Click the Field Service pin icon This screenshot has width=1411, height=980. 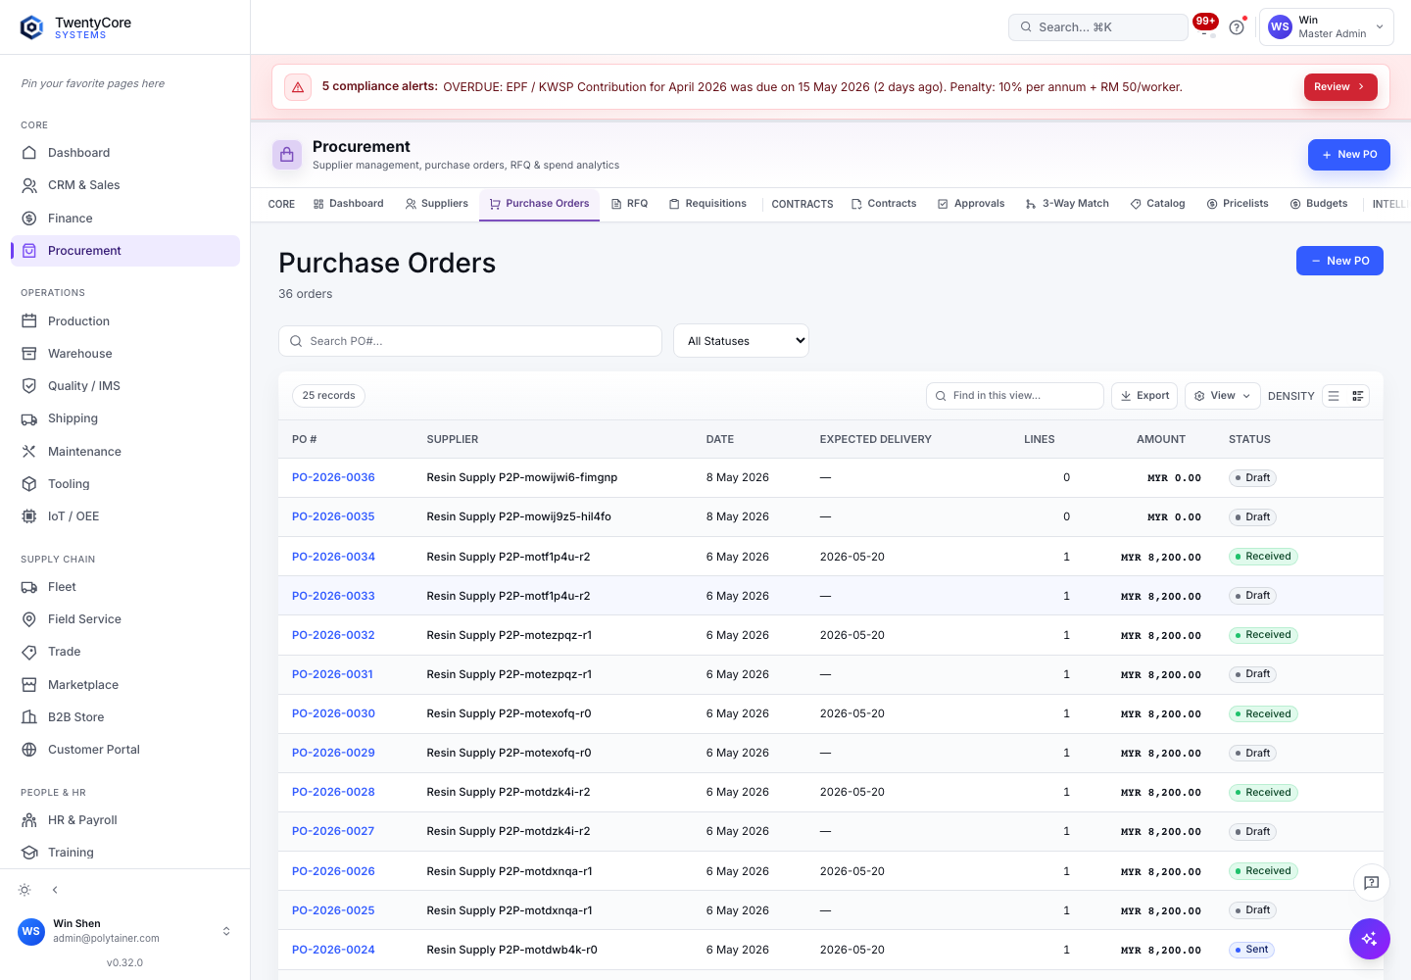pos(29,619)
